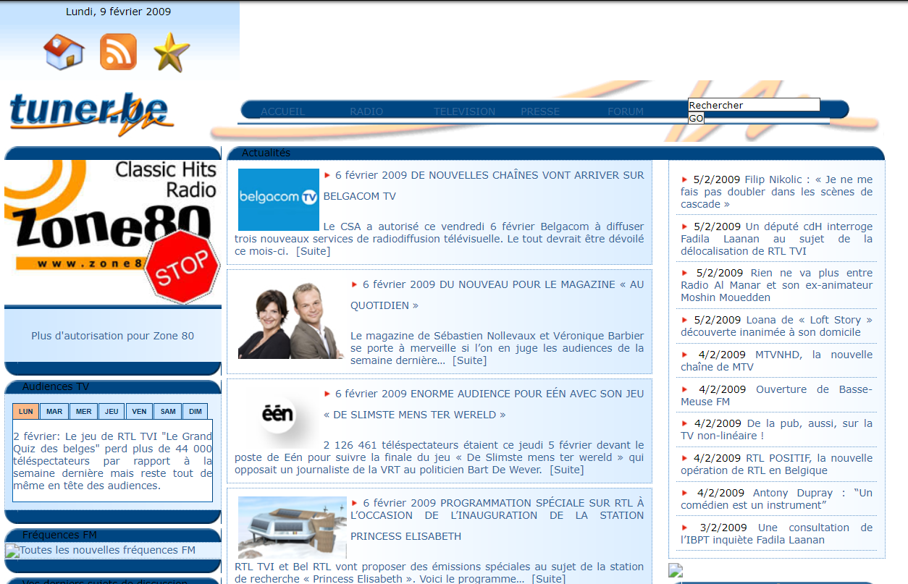Click the Toutes les nouvelles fréquences FM image
The width and height of the screenshot is (908, 584).
coord(101,551)
